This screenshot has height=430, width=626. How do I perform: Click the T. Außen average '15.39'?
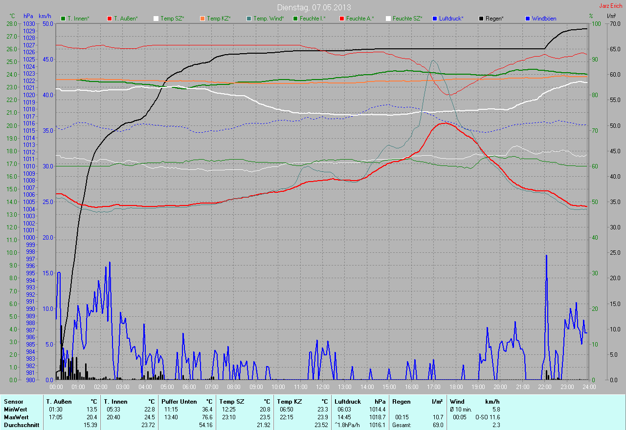[x=90, y=425]
